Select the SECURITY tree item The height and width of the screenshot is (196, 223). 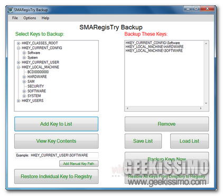click(35, 86)
